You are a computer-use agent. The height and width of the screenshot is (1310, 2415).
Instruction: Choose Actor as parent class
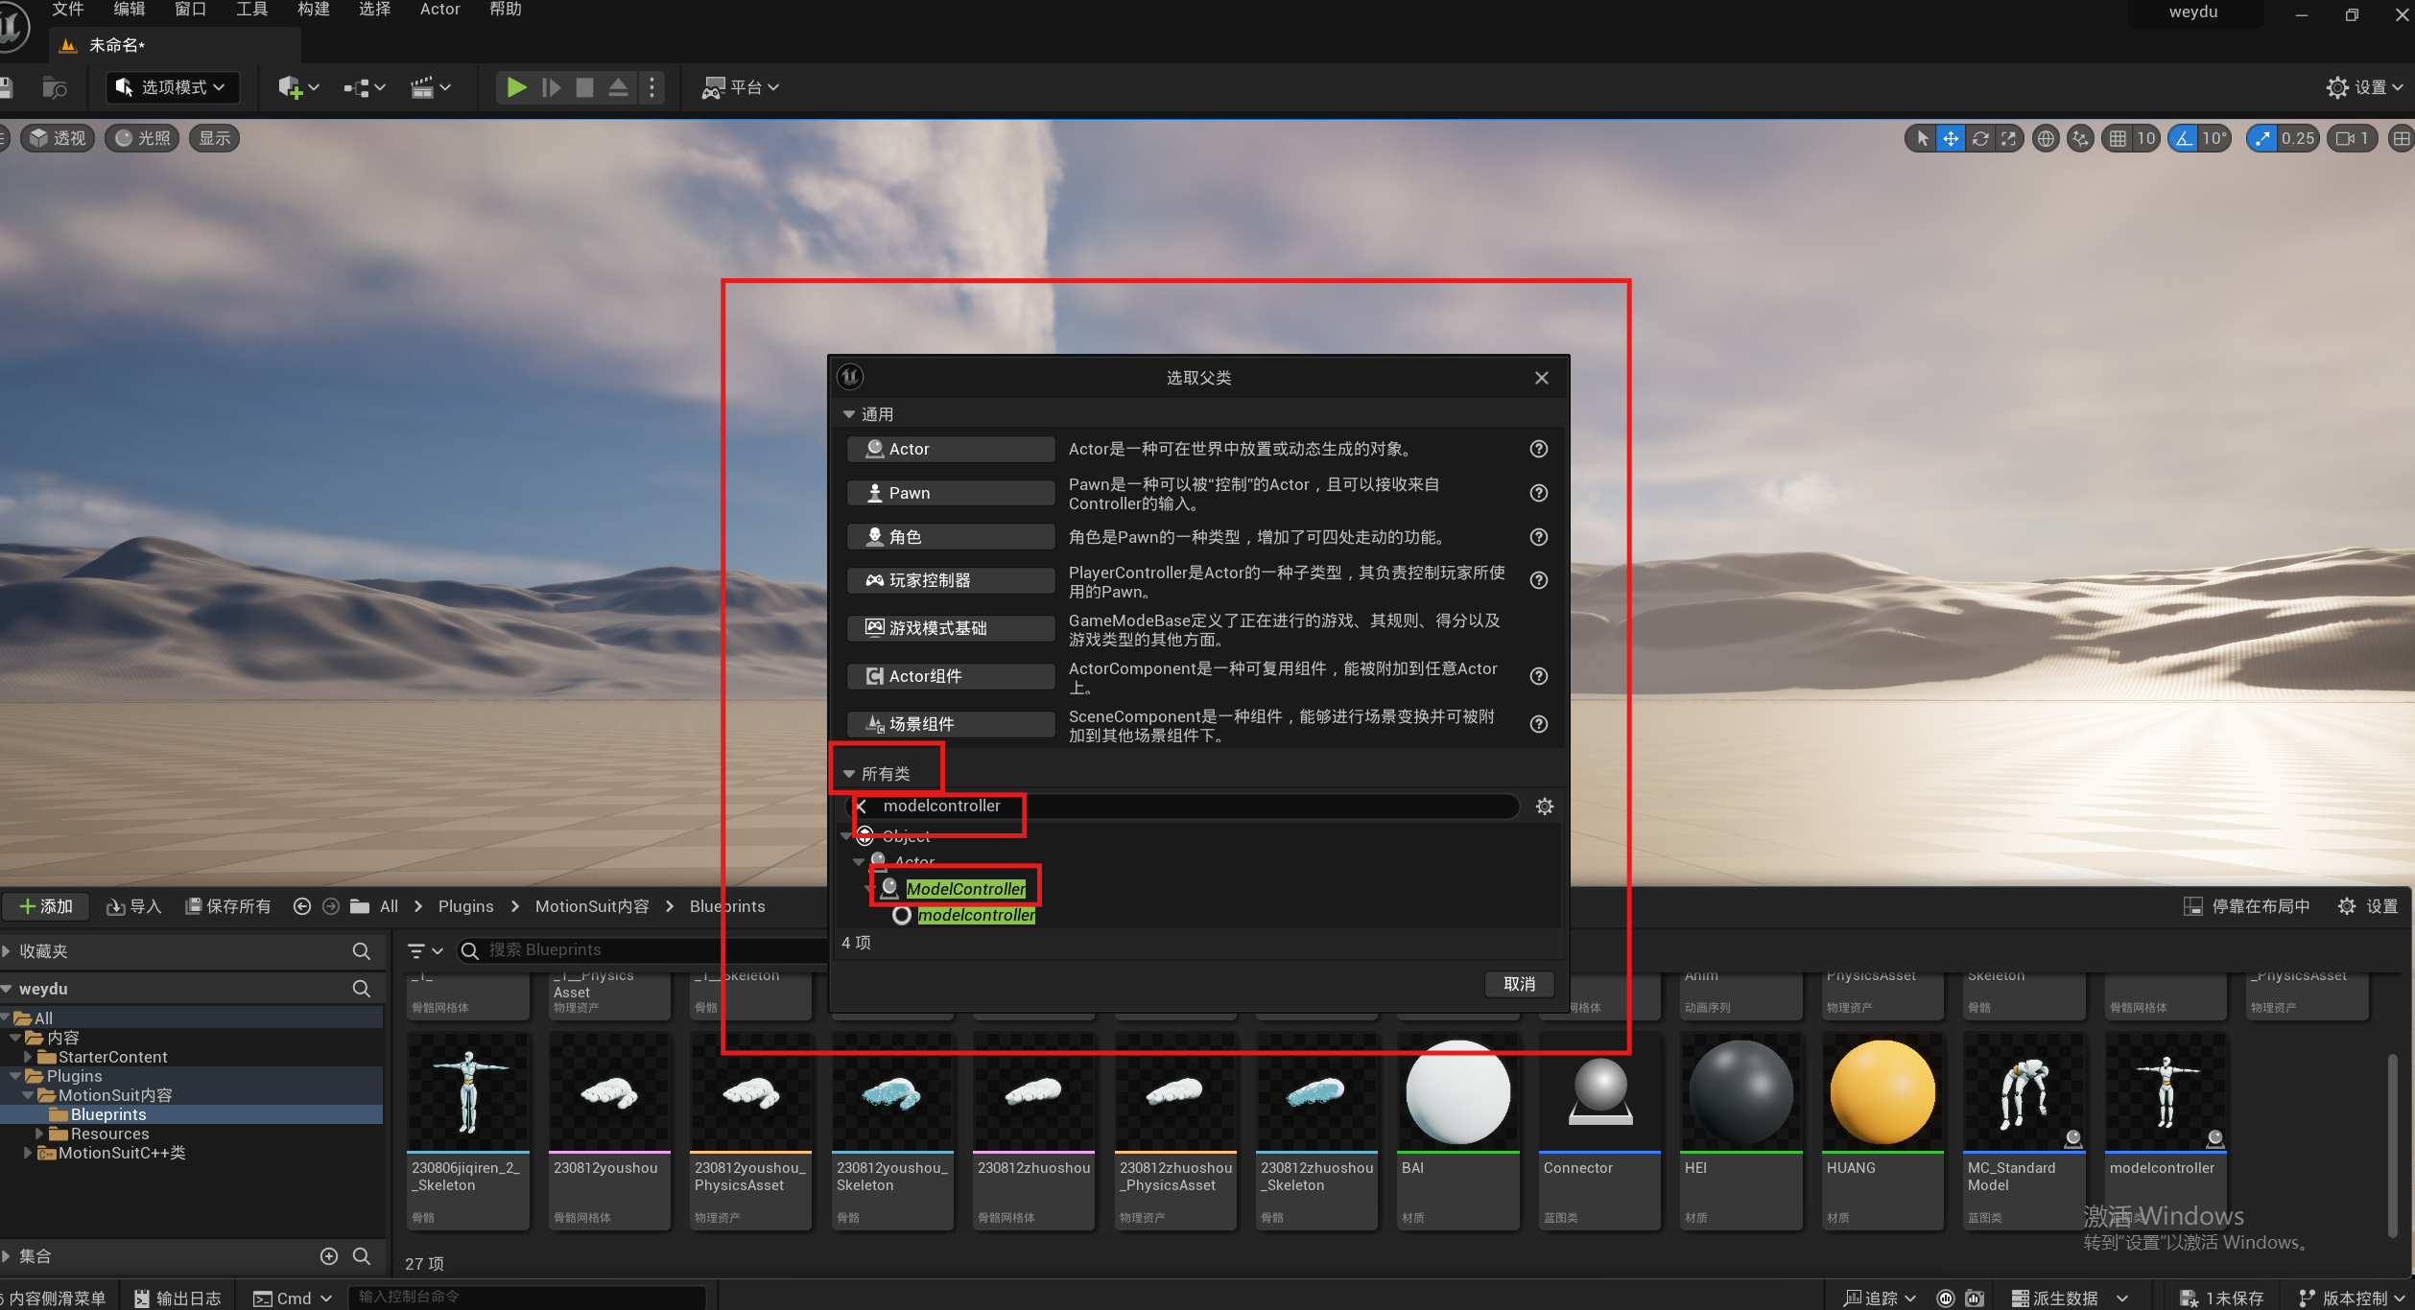(950, 449)
